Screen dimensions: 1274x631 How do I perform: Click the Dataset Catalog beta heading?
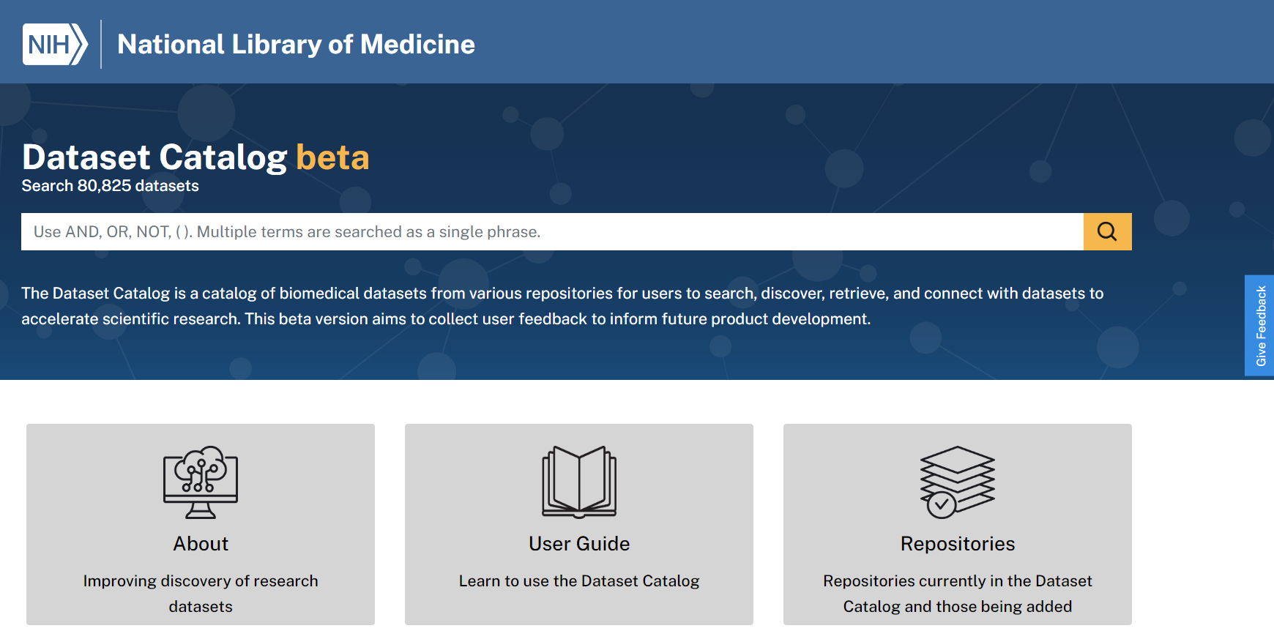pyautogui.click(x=195, y=157)
